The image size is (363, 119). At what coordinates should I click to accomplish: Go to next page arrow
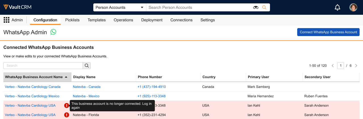(x=356, y=66)
